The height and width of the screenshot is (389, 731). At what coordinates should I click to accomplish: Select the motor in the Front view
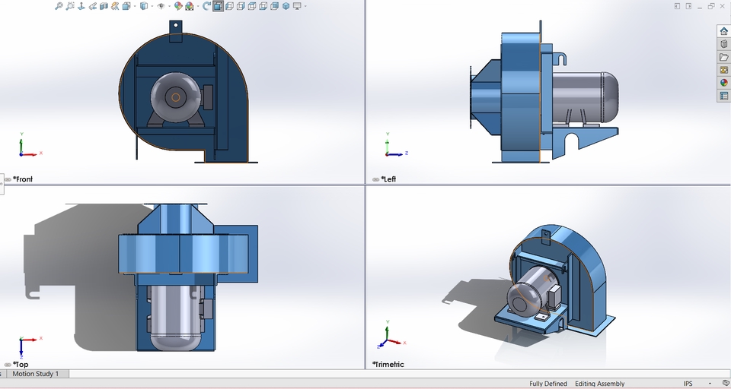point(176,97)
